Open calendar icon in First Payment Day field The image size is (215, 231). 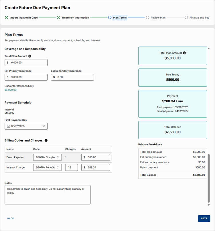pyautogui.click(x=8, y=126)
